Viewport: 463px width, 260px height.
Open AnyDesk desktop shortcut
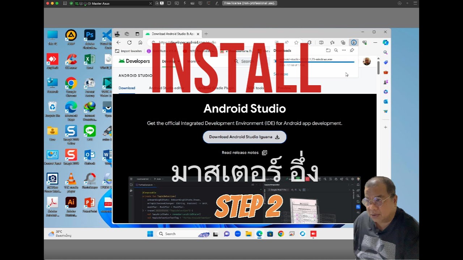52,61
